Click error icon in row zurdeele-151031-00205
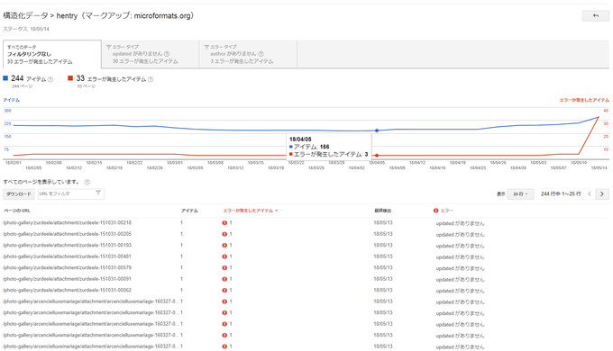 [224, 234]
